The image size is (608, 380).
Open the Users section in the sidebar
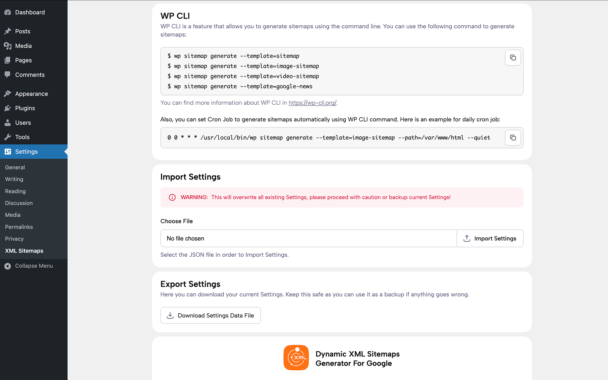(7, 122)
